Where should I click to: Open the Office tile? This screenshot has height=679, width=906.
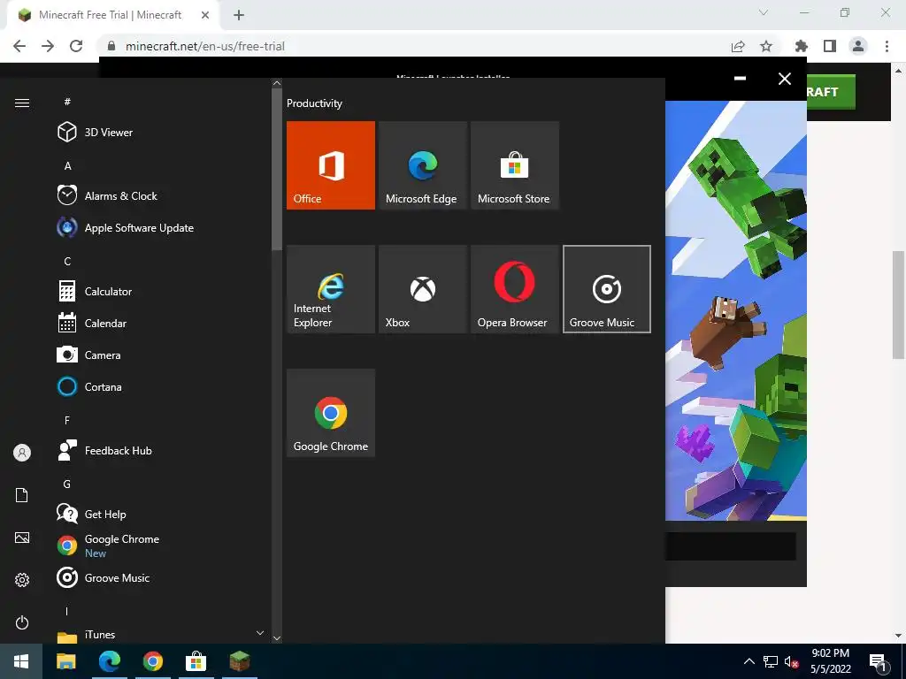click(x=331, y=165)
